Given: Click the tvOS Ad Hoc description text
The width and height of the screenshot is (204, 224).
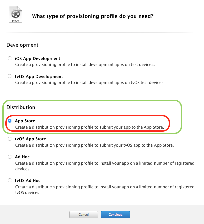Looking at the screenshot, I should point(105,190).
